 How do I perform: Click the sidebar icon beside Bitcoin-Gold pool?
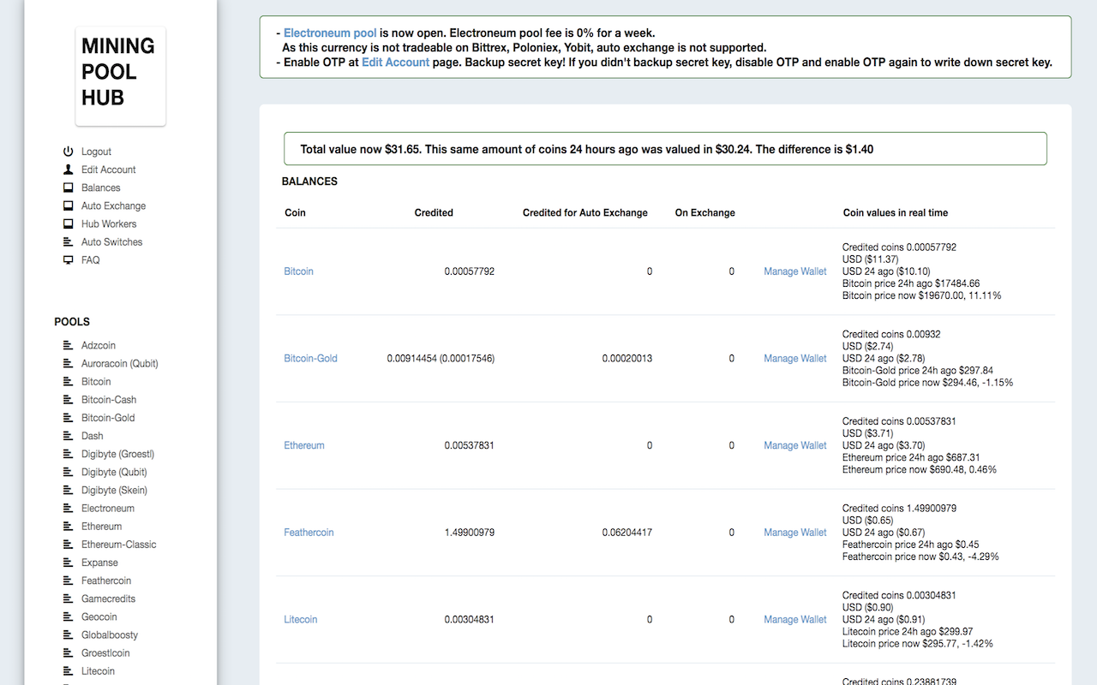tap(69, 418)
